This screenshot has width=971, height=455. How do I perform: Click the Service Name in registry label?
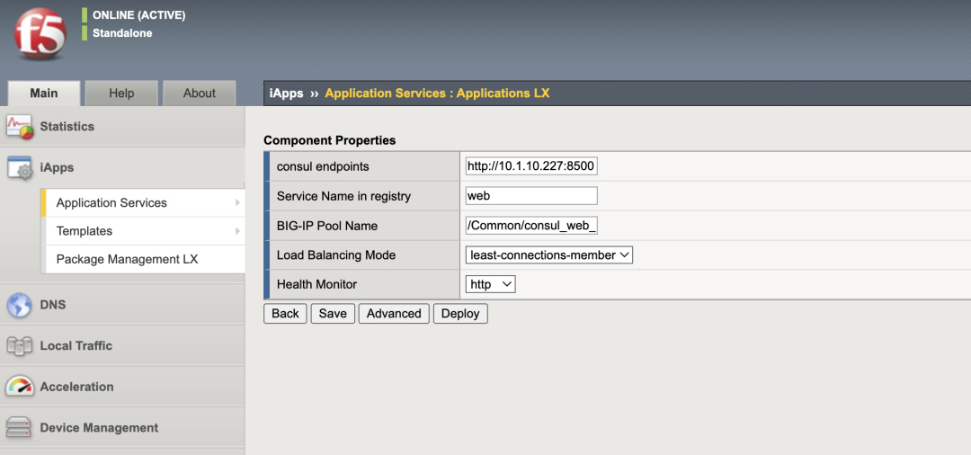coord(343,196)
